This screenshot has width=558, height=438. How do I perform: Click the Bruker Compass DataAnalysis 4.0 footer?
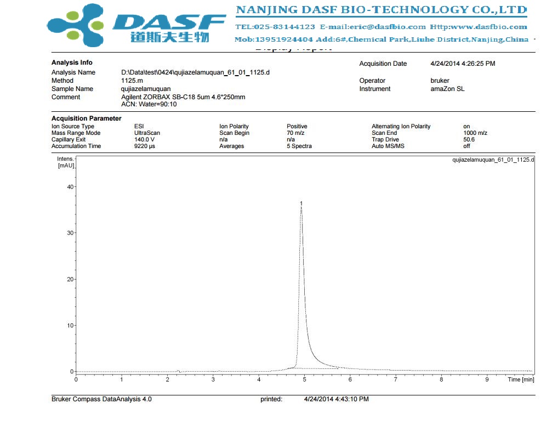point(101,399)
